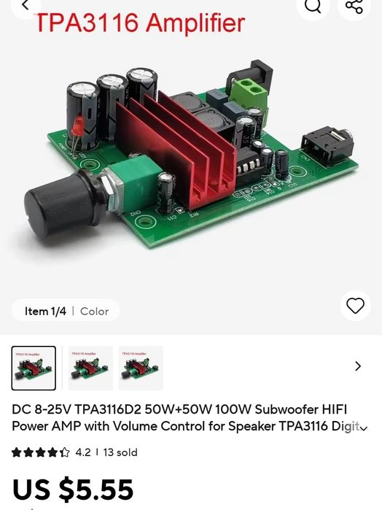Go back using the top-left arrow
This screenshot has height=510, width=382.
(26, 5)
